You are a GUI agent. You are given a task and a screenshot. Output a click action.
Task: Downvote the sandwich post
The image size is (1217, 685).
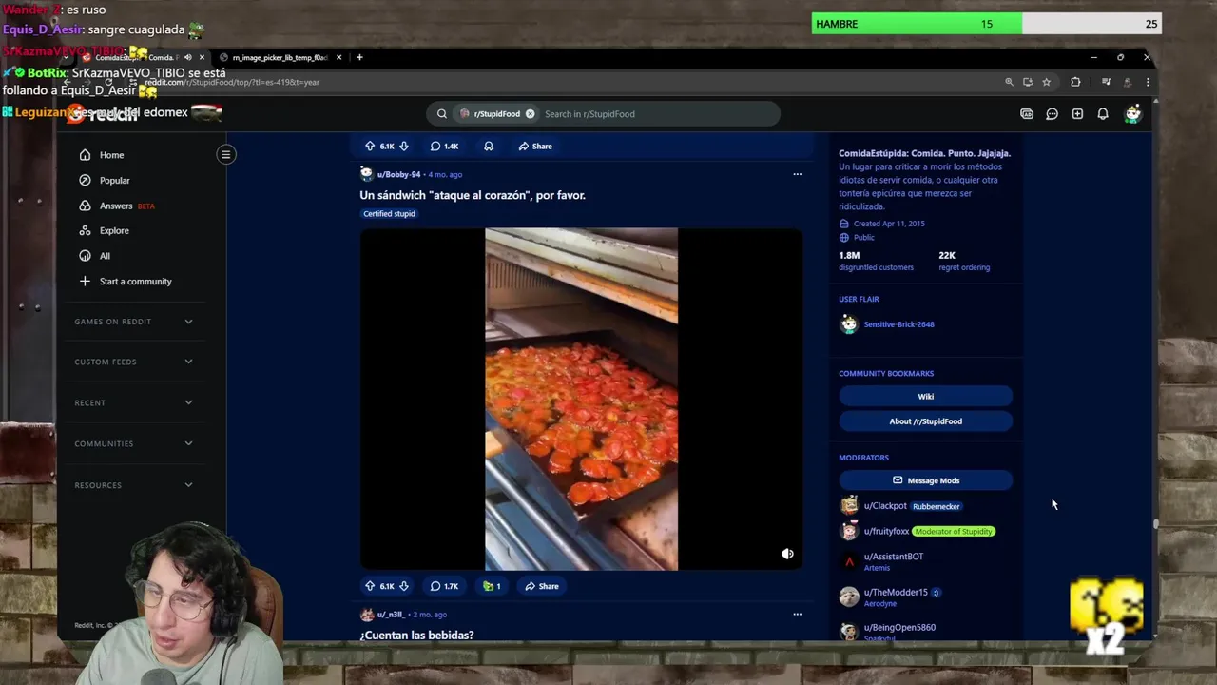pyautogui.click(x=404, y=586)
